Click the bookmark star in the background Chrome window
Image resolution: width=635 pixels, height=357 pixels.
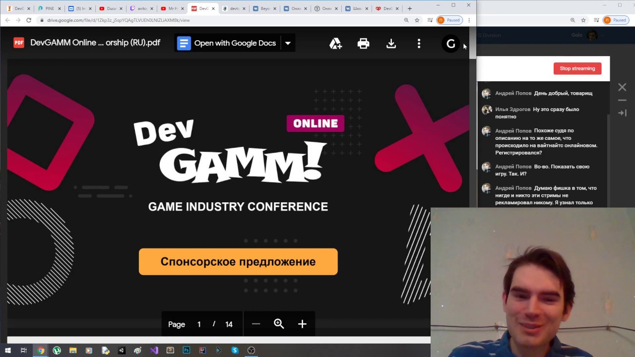pos(583,20)
